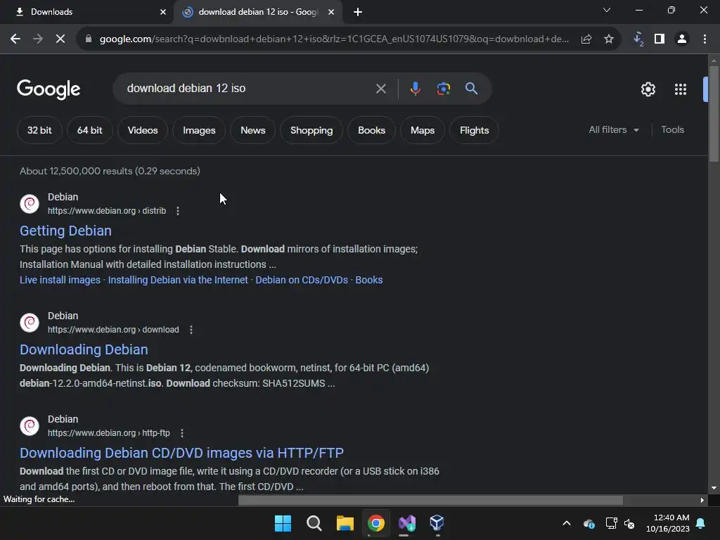Screen dimensions: 720x540
Task: Bookmark this page with the star icon
Action: tap(609, 39)
